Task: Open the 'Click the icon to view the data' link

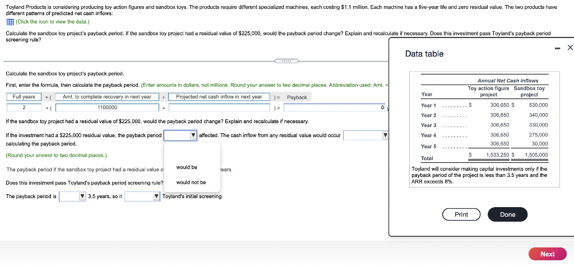Action: pos(53,22)
